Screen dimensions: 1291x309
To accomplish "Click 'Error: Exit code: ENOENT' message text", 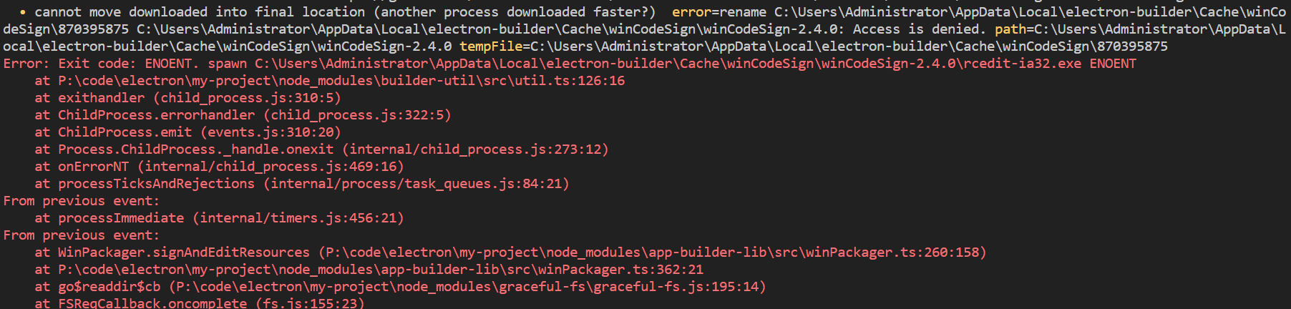I will pos(101,64).
